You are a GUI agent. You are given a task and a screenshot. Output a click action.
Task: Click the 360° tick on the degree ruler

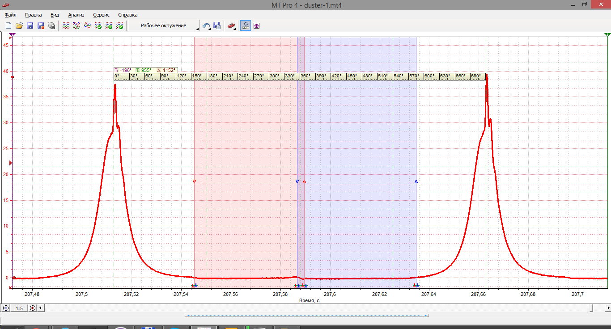305,76
